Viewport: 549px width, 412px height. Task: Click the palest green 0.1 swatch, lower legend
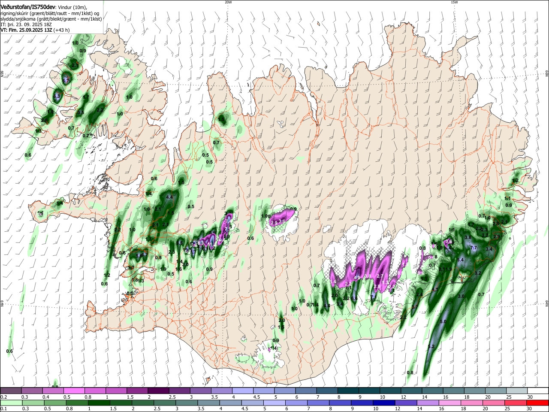[11, 403]
